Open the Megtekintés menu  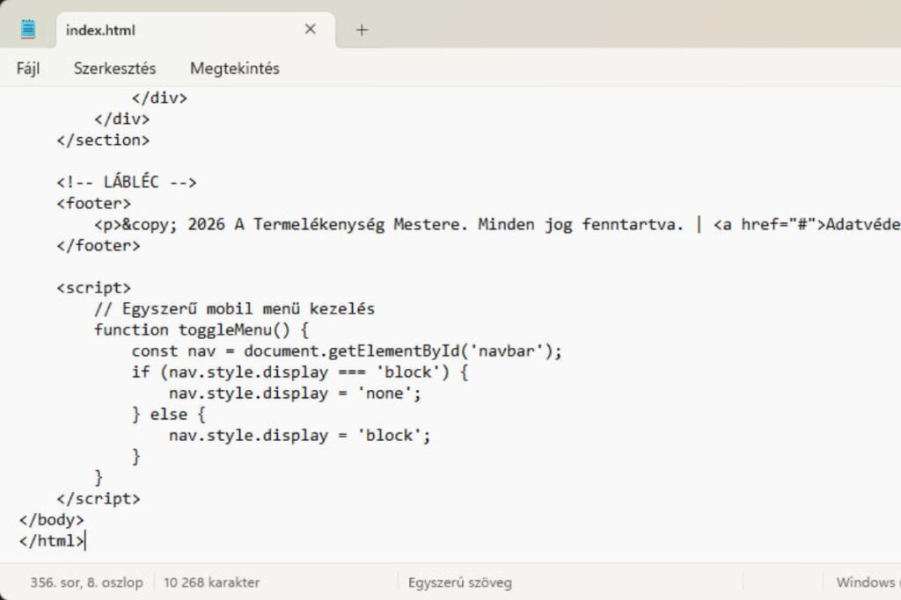pos(234,68)
